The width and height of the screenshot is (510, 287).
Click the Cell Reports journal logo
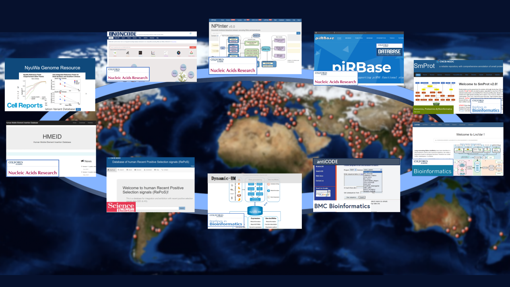pos(25,105)
